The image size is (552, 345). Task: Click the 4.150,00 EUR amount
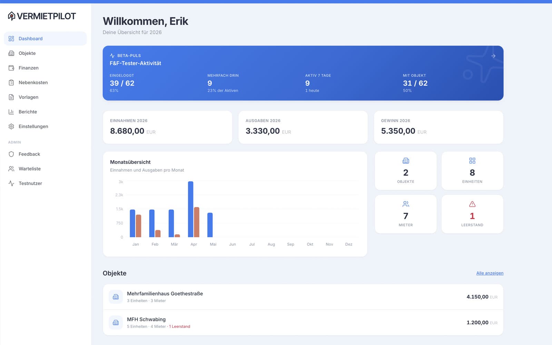pyautogui.click(x=482, y=297)
